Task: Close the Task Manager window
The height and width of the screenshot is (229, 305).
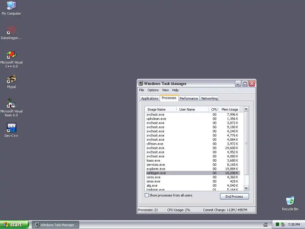Action: click(x=252, y=83)
